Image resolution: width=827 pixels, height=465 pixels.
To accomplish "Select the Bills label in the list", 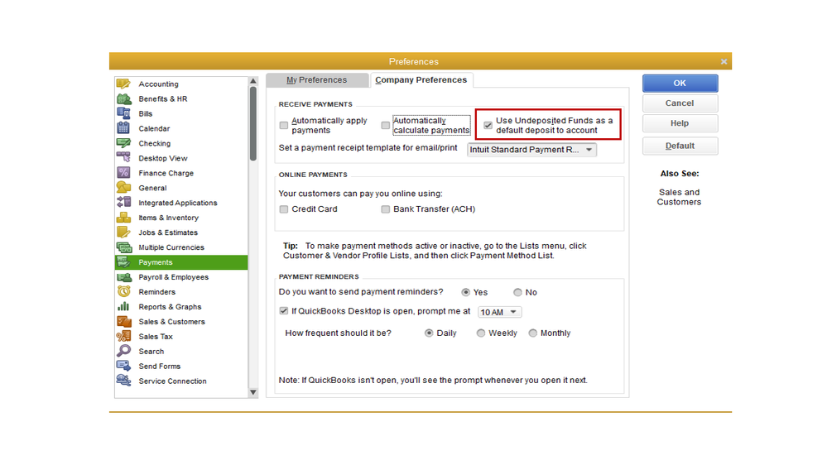I will click(146, 113).
